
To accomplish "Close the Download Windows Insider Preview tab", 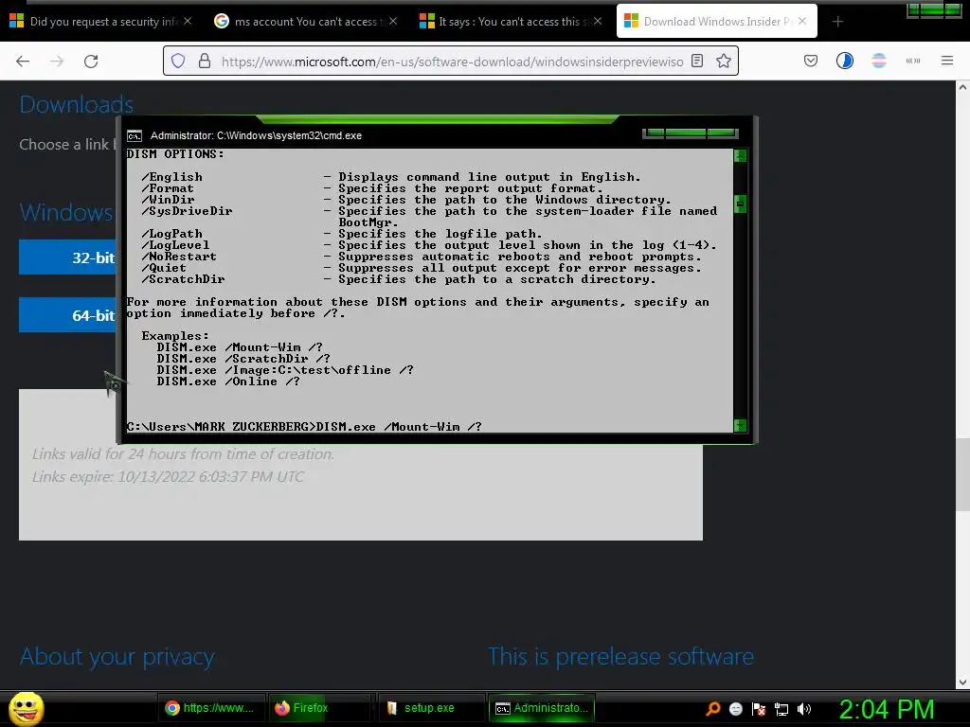I will point(802,21).
